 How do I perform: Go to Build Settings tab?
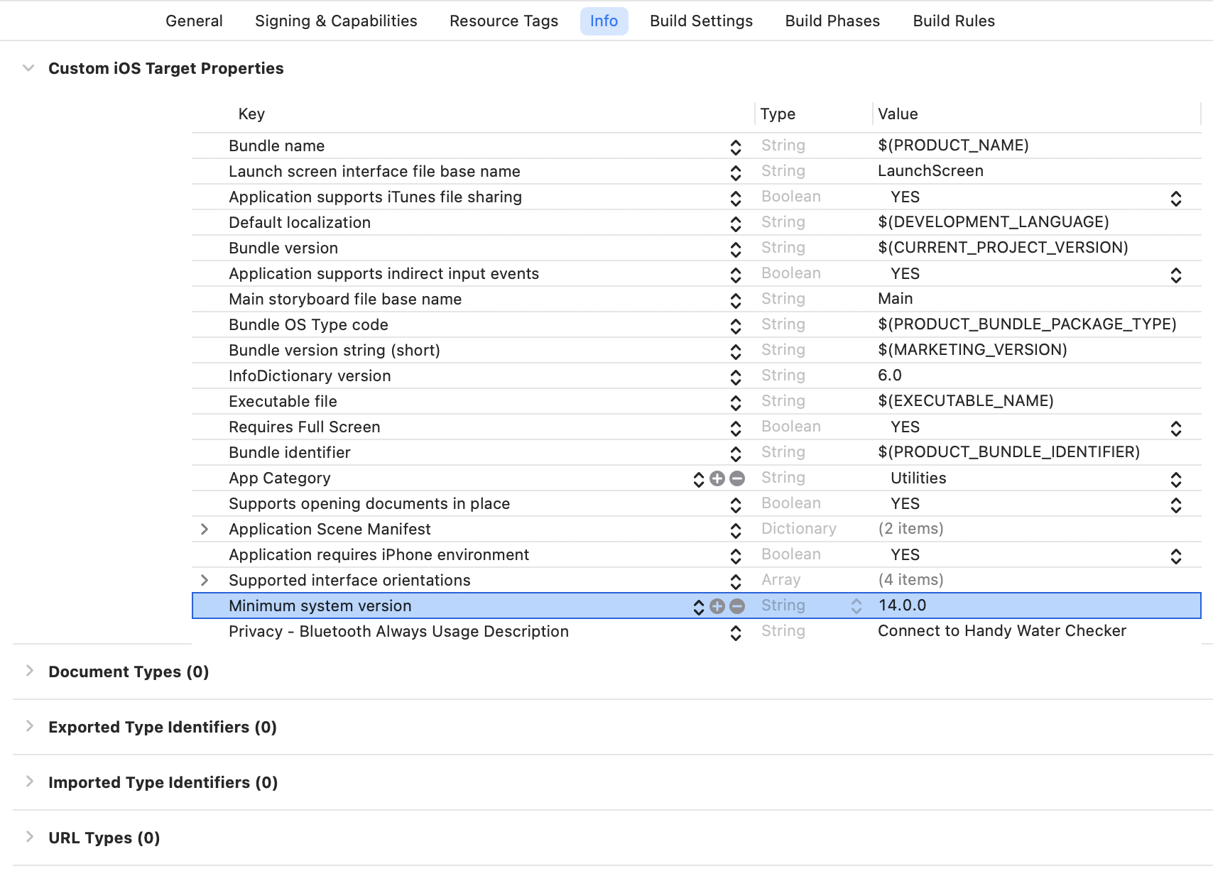(701, 21)
